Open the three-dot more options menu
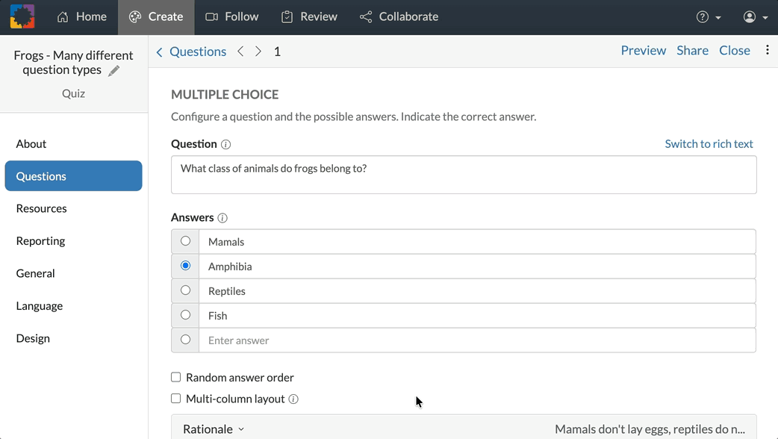This screenshot has height=439, width=778. (767, 49)
